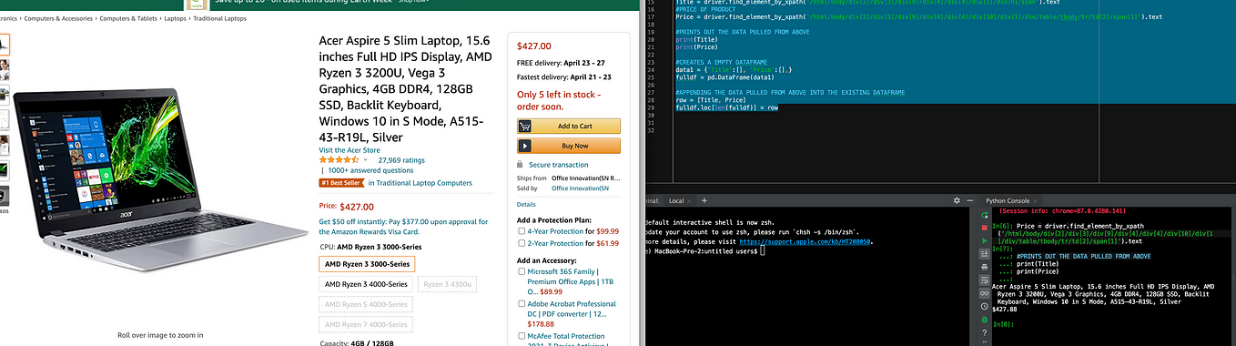Check the McAfee Total Protection accessory box

(x=521, y=337)
